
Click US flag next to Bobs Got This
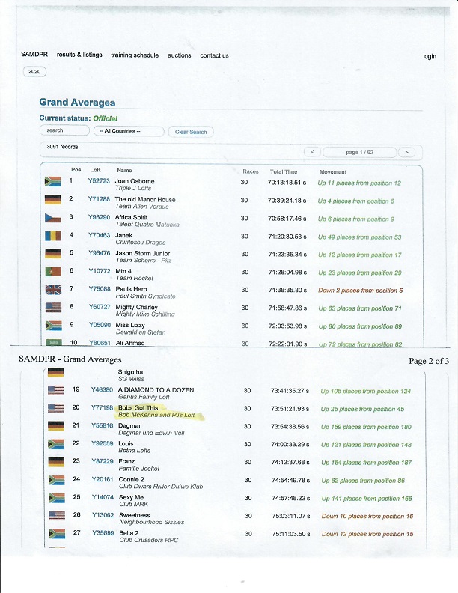point(56,409)
